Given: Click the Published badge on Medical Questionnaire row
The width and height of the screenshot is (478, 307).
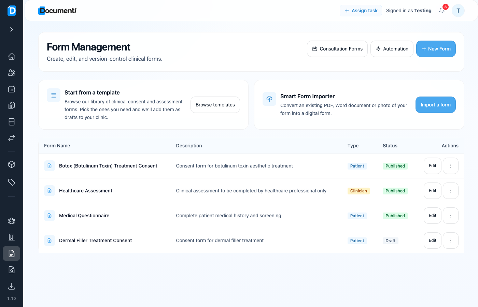Looking at the screenshot, I should [x=395, y=216].
